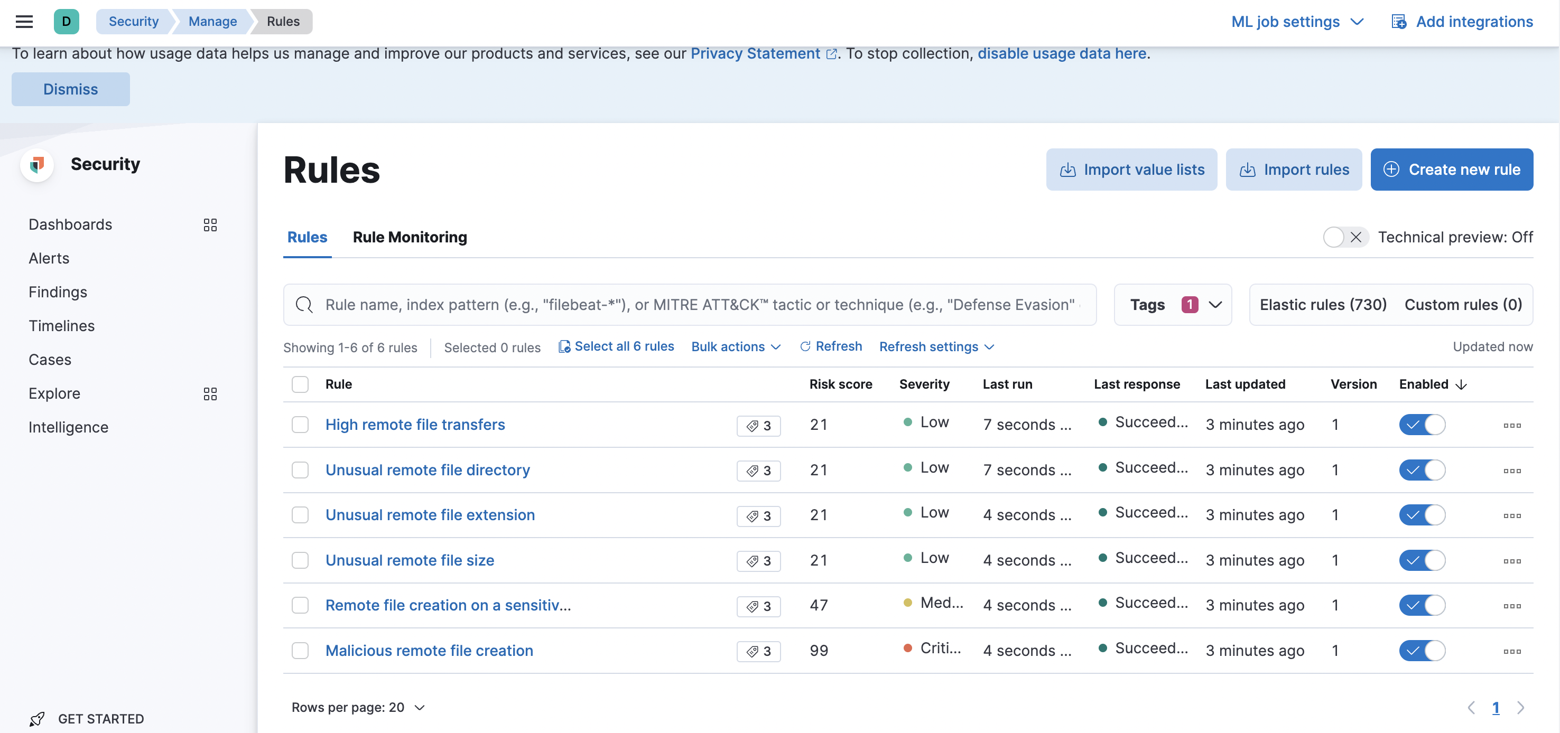The height and width of the screenshot is (733, 1560).
Task: Switch to the Rule Monitoring tab
Action: 410,237
